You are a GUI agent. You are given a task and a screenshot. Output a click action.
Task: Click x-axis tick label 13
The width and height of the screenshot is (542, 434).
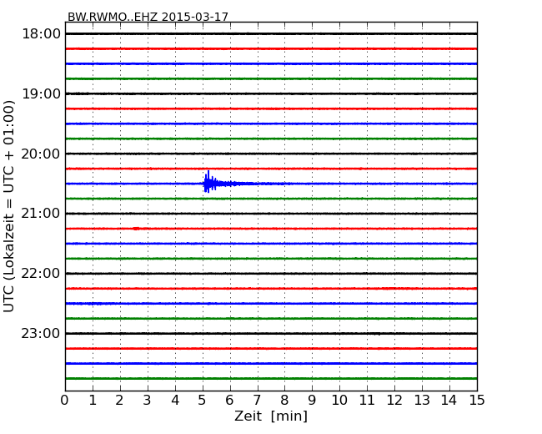click(x=422, y=401)
